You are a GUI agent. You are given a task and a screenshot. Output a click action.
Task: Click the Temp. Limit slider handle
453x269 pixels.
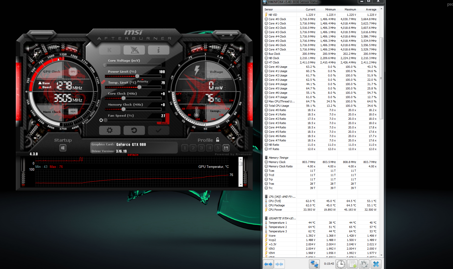(x=139, y=87)
